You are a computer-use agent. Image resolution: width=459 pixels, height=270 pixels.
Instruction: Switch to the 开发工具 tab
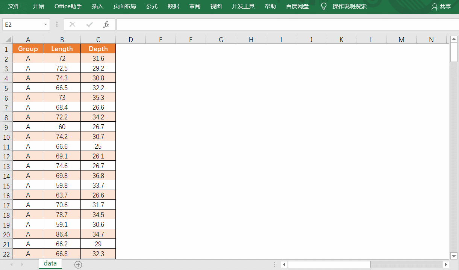243,6
